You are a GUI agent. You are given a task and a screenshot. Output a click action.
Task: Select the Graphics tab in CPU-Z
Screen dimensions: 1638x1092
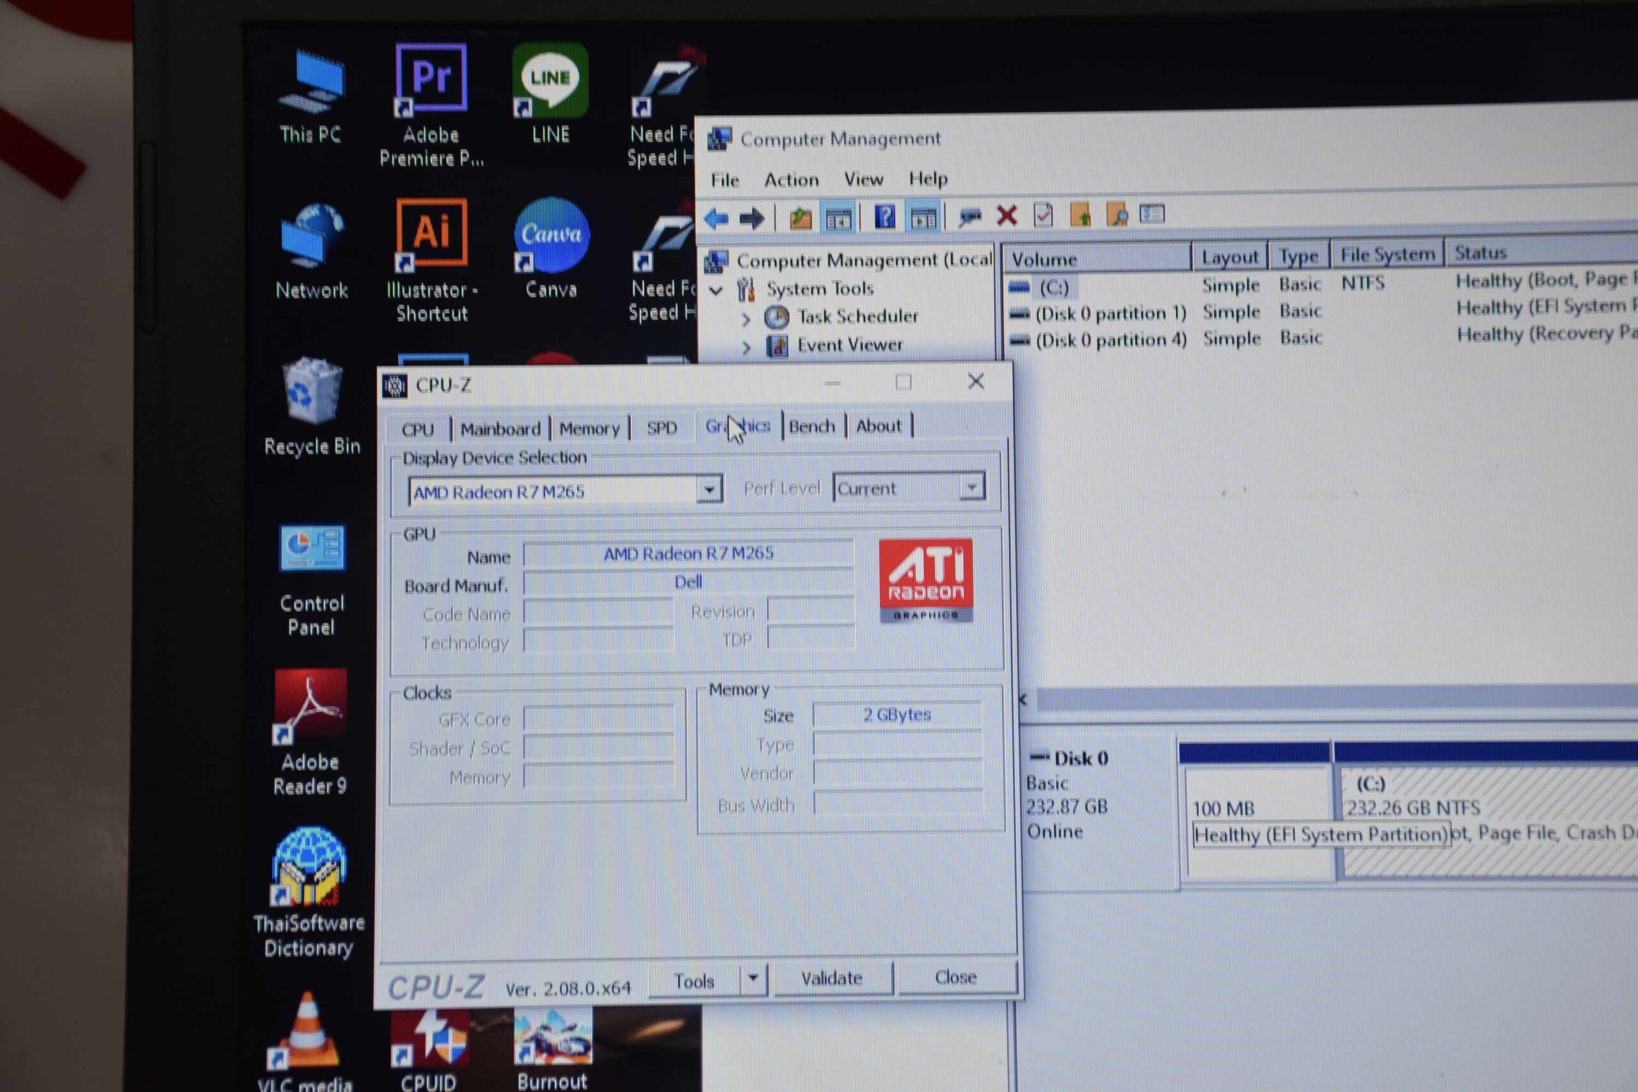pyautogui.click(x=738, y=425)
